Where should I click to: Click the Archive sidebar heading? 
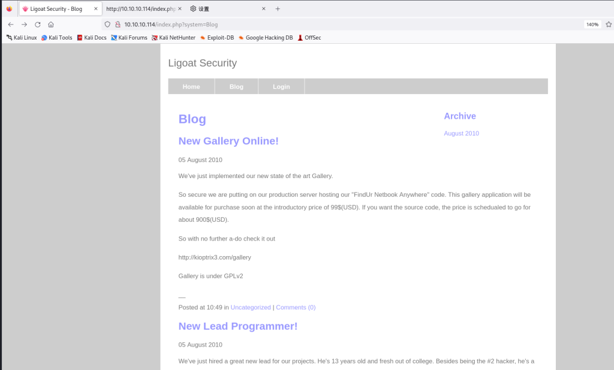(460, 116)
